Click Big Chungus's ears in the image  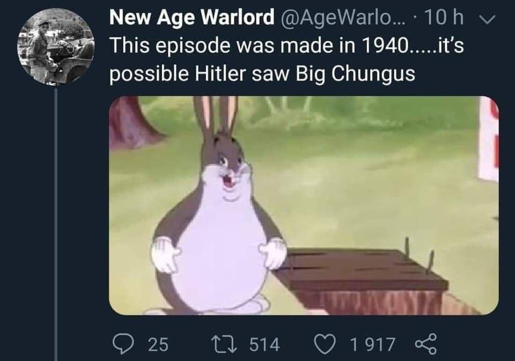click(216, 115)
